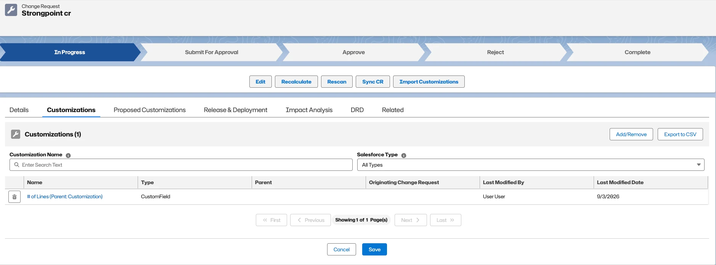Click Showing 1 of 1 Page(s) indicator
Image resolution: width=716 pixels, height=265 pixels.
coord(361,220)
